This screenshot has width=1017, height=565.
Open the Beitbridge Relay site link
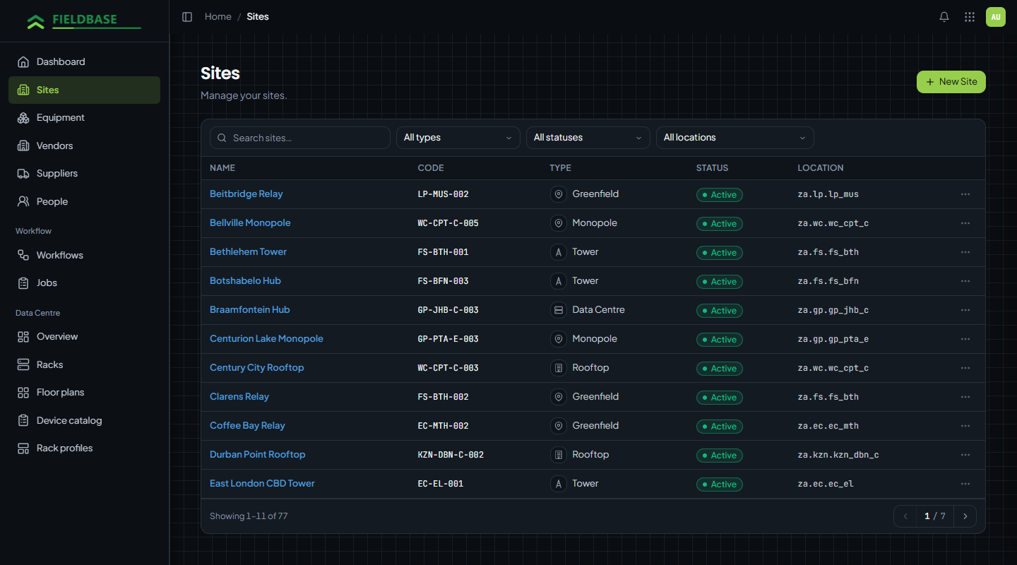pos(246,194)
